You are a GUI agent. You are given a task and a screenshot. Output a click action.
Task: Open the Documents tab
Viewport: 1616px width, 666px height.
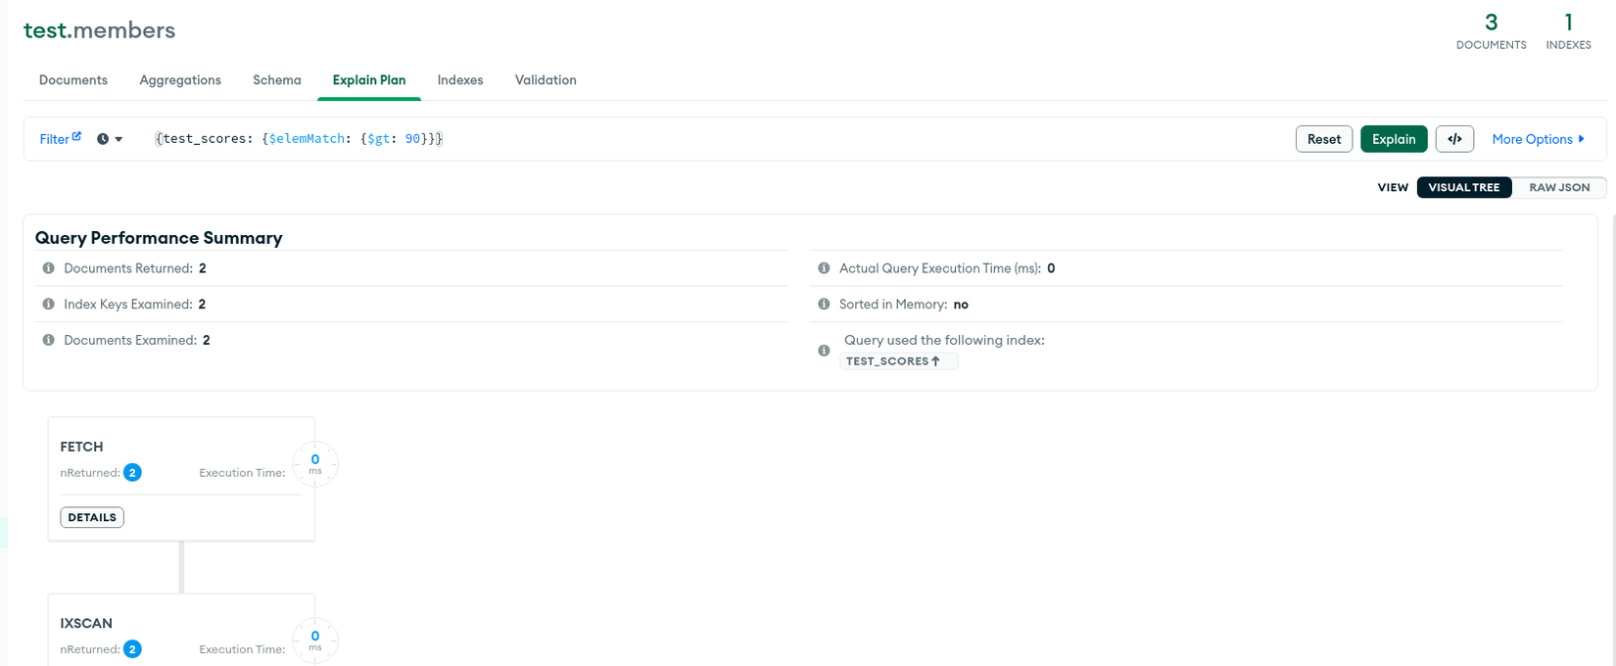pos(73,80)
